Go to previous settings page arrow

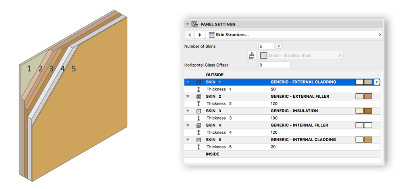[190, 35]
